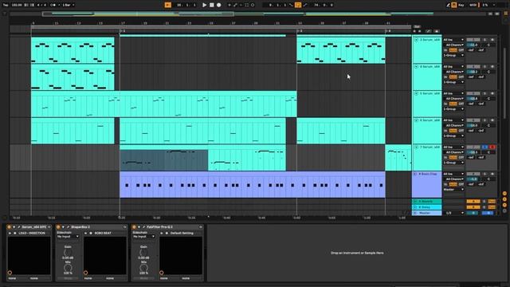Toggle the gray Track Delay show button
This screenshot has height=287, width=510.
pos(504,210)
